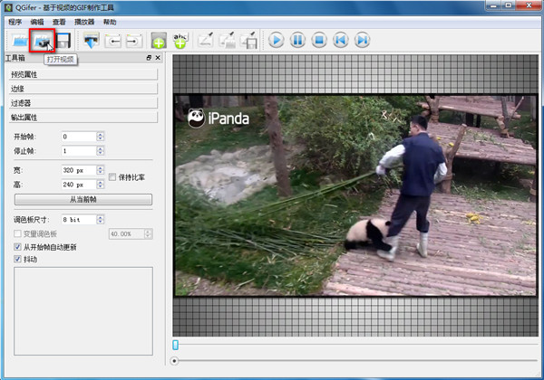Expand the 过滤器 filter section
The height and width of the screenshot is (380, 544).
(83, 102)
